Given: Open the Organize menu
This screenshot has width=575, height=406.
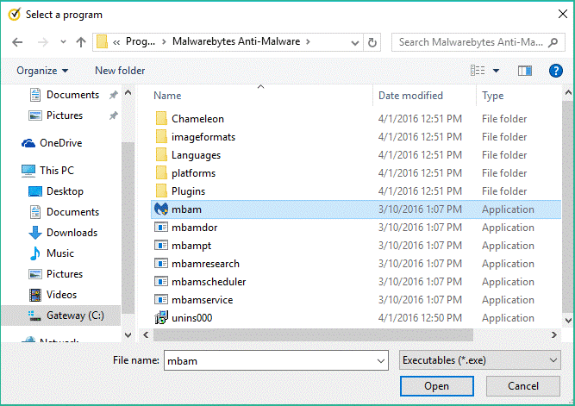Looking at the screenshot, I should pyautogui.click(x=42, y=71).
